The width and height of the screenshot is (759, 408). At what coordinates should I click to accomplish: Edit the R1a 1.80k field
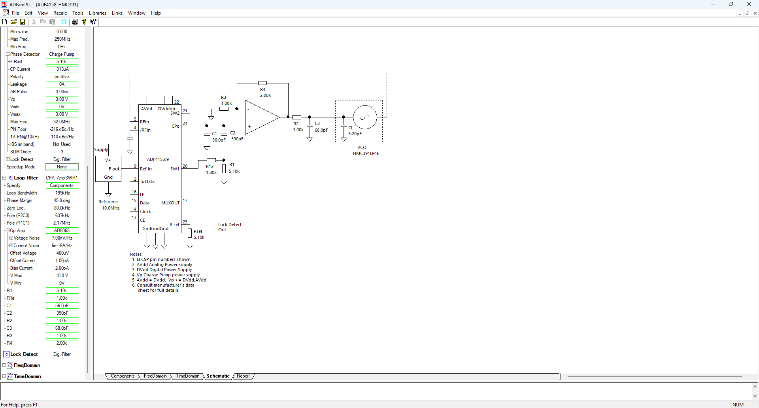[62, 298]
